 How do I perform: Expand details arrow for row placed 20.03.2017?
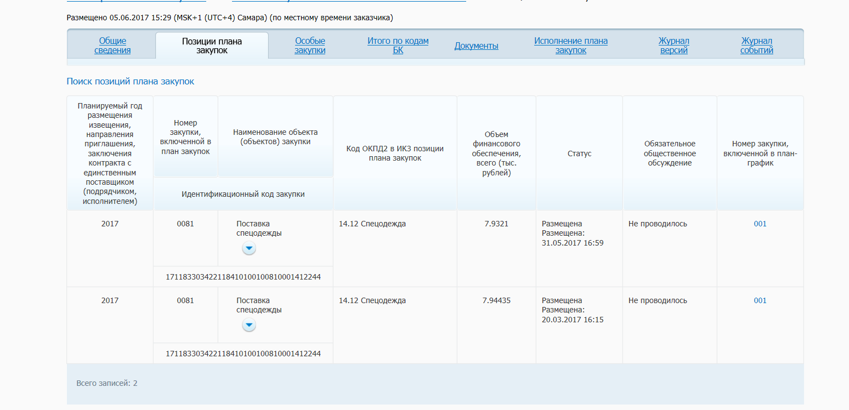pyautogui.click(x=249, y=326)
